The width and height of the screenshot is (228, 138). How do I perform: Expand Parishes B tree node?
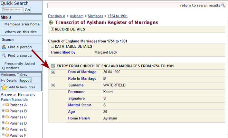(x=3, y=111)
